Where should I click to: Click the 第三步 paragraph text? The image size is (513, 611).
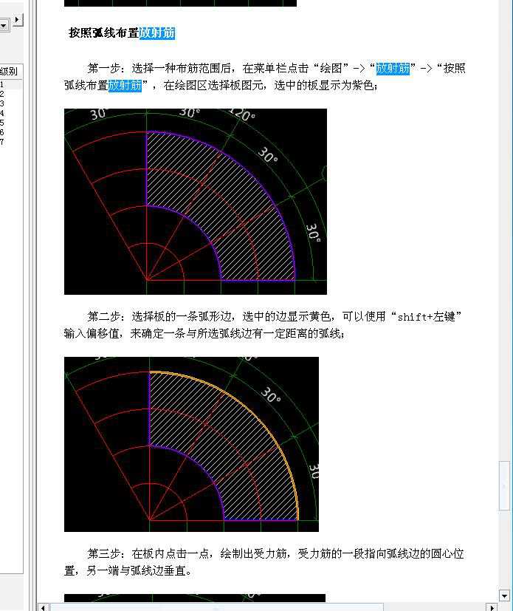click(x=264, y=562)
